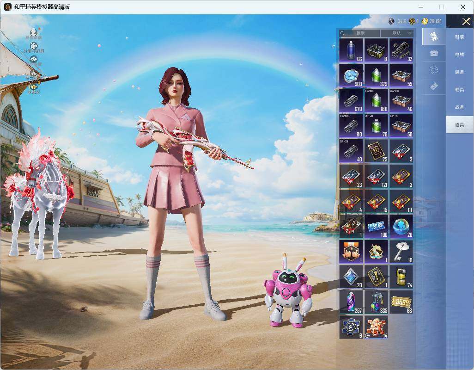Select the yellow smoke grenade with 74
This screenshot has width=474, height=370.
click(x=401, y=277)
